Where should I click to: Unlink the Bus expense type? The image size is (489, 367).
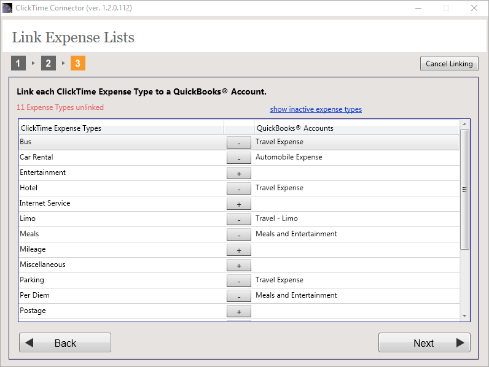pos(238,142)
